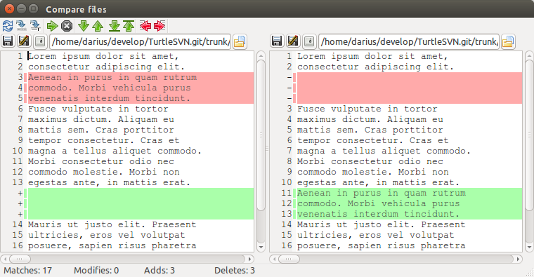Click the second blue arrow toolbar icon

coord(21,26)
